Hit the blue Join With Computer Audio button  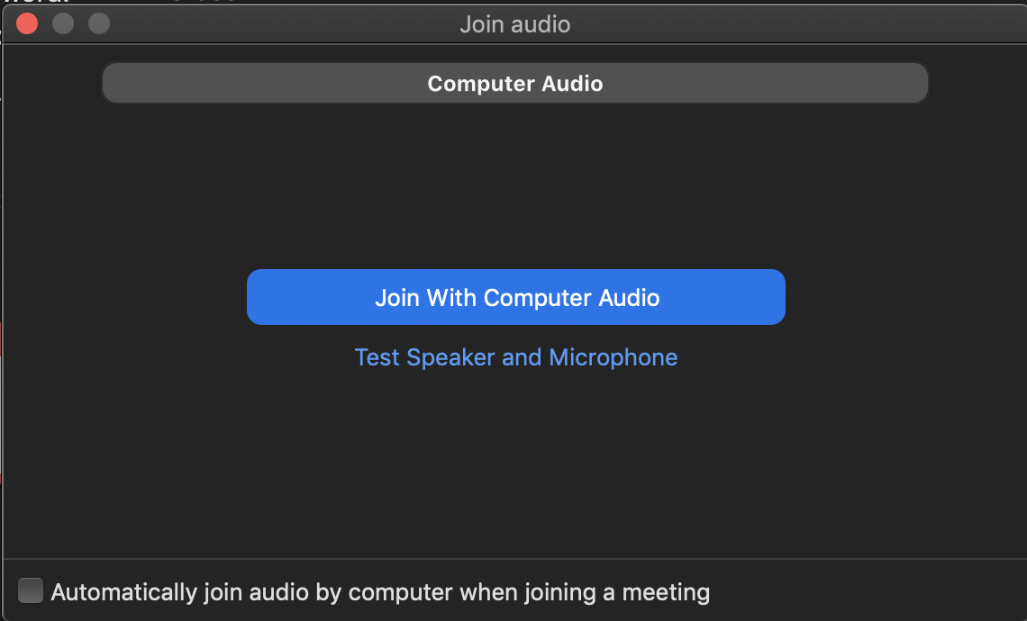click(516, 297)
